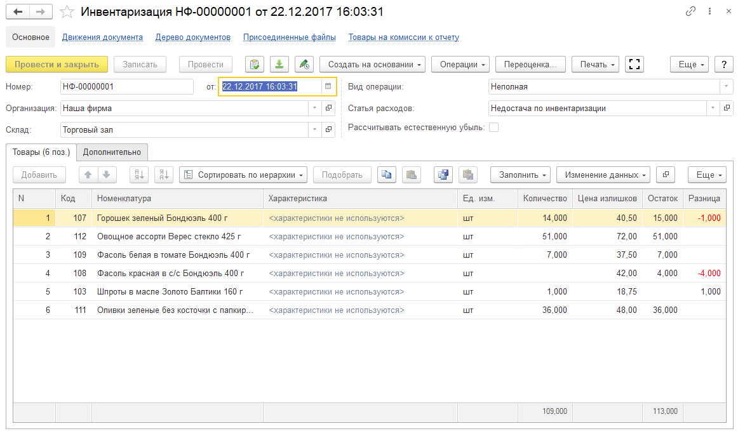Click the back navigation arrow
The image size is (738, 431).
[18, 12]
